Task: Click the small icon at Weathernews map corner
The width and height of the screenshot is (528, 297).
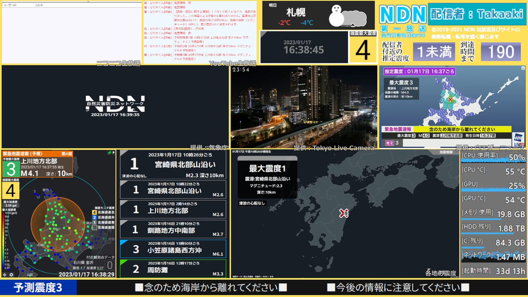Action: click(x=523, y=68)
